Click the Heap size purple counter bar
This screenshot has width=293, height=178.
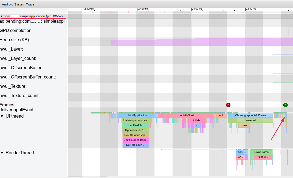(202, 42)
